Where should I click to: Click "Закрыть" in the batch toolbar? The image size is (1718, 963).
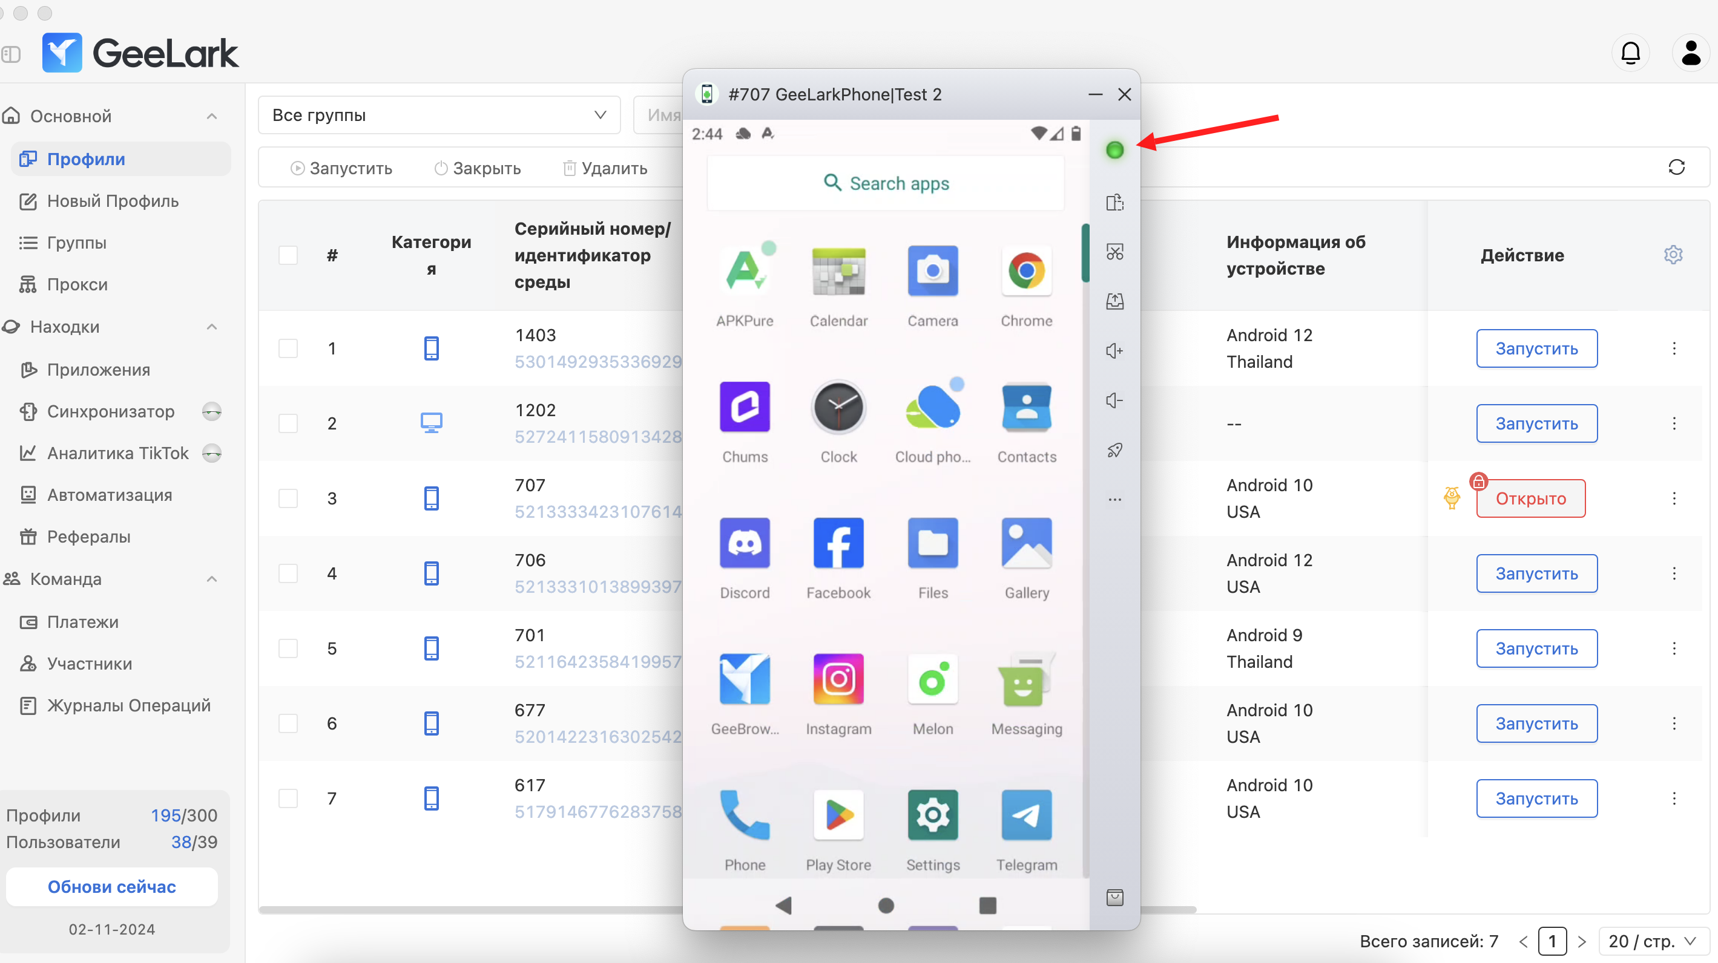(478, 168)
